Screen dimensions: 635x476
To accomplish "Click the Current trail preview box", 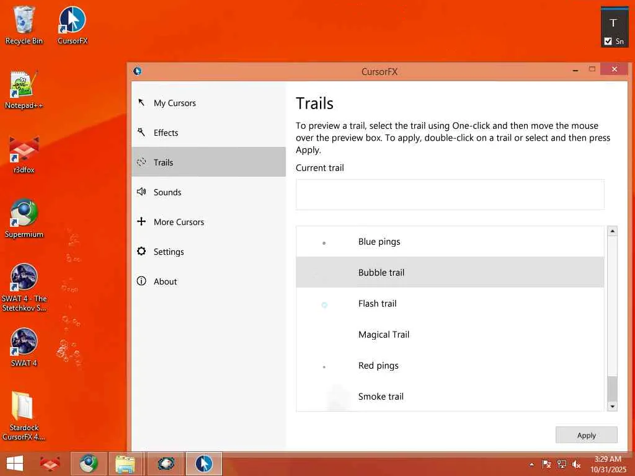I will click(450, 194).
